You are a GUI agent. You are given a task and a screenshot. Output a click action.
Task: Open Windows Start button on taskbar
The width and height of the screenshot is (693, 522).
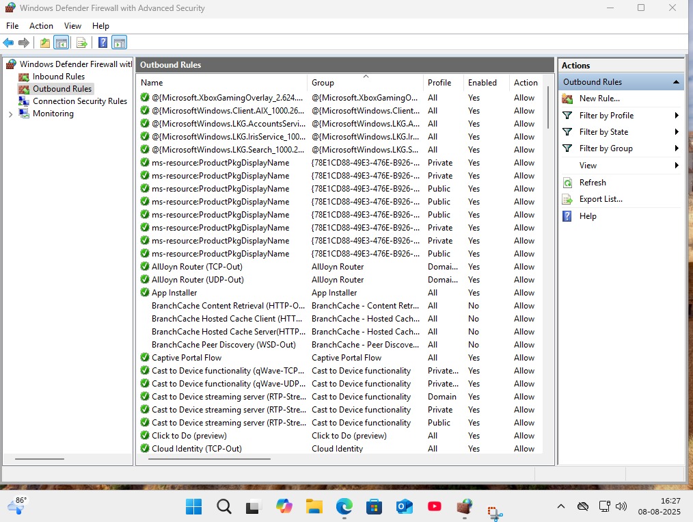(x=193, y=506)
